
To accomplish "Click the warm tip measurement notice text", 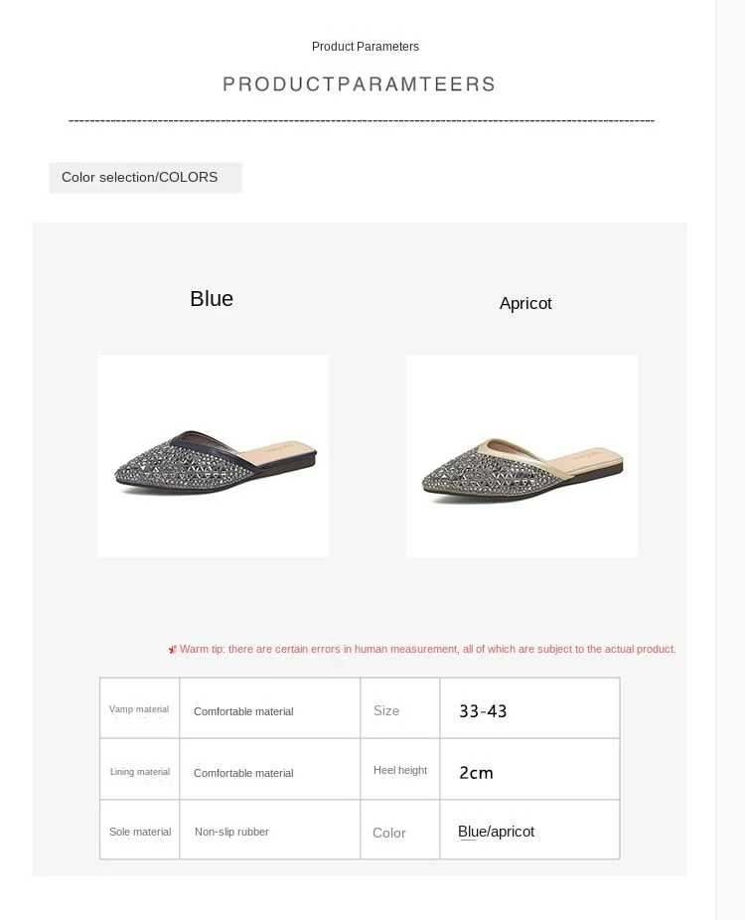I will 428,649.
